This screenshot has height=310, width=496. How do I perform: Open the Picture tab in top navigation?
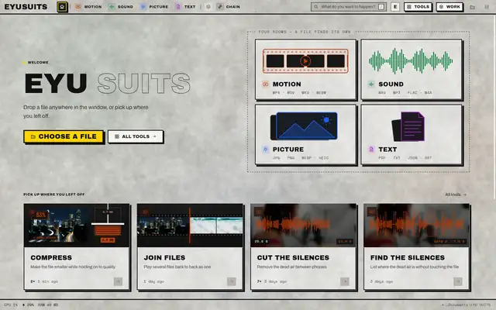[154, 7]
